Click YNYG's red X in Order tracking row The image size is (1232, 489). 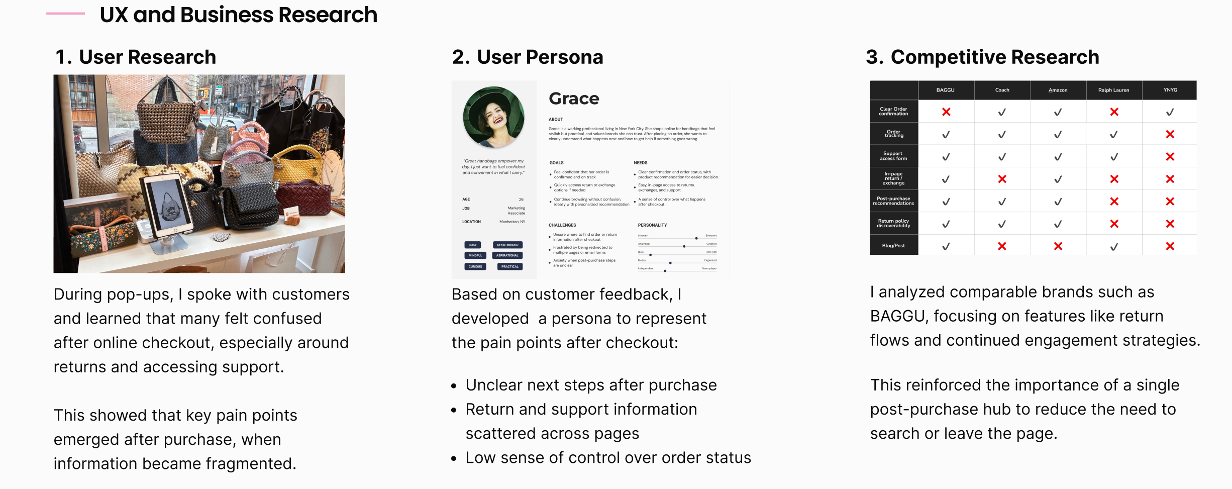(x=1170, y=134)
